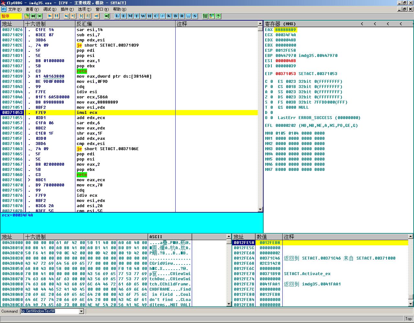Open the Call stack K button

(x=169, y=16)
